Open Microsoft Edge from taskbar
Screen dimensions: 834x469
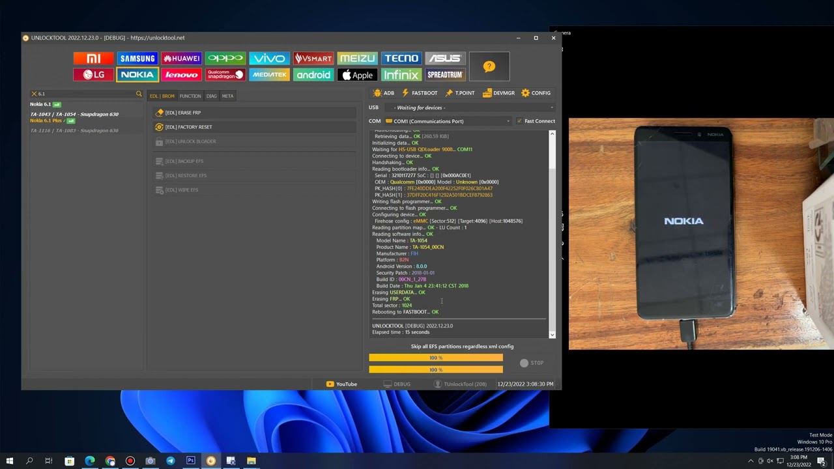(90, 461)
